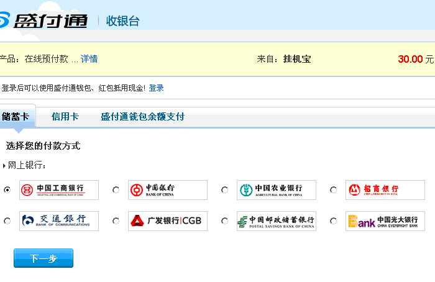Open the 详情 product details link
Screen dimensions: 435x282
[89, 59]
